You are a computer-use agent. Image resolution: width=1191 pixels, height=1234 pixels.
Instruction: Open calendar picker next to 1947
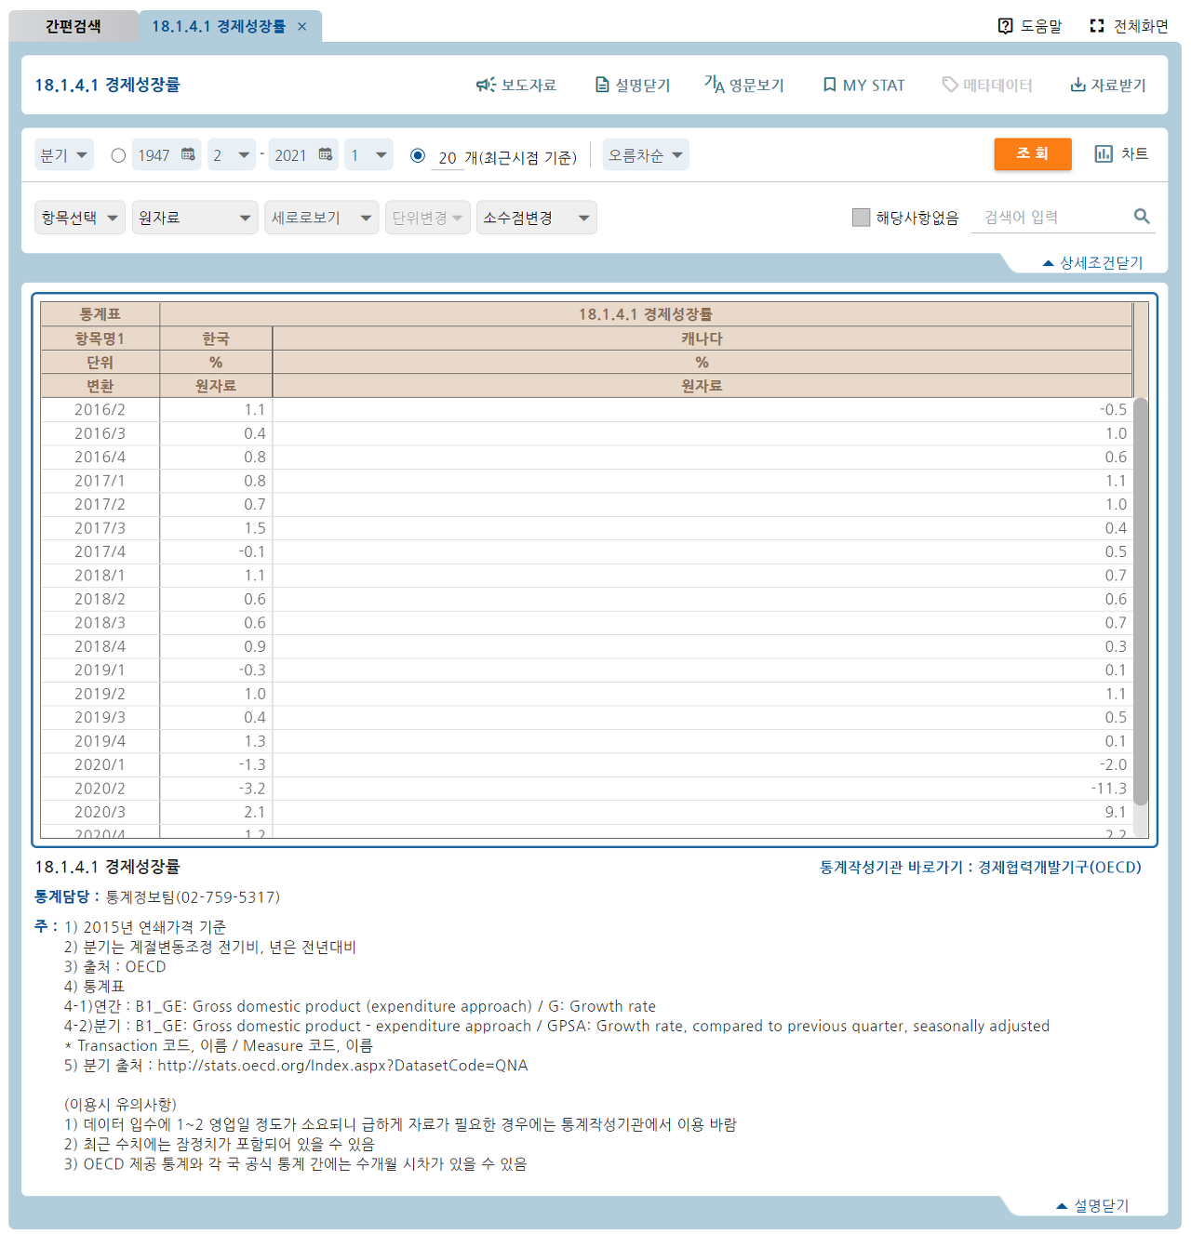[188, 154]
